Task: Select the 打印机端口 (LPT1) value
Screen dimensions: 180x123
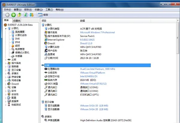Action: pyautogui.click(x=89, y=95)
